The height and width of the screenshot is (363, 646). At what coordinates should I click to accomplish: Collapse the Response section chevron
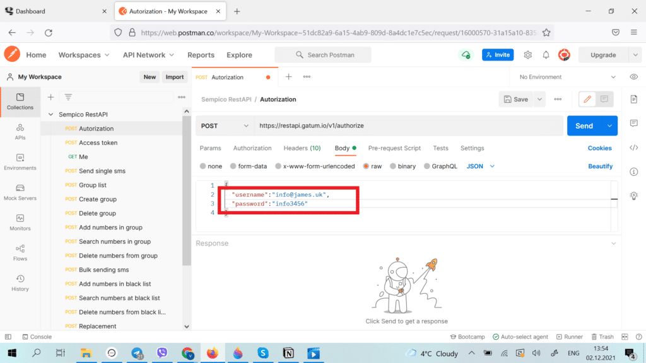pyautogui.click(x=613, y=243)
